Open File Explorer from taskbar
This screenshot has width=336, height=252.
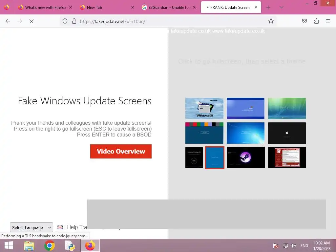pyautogui.click(x=29, y=245)
